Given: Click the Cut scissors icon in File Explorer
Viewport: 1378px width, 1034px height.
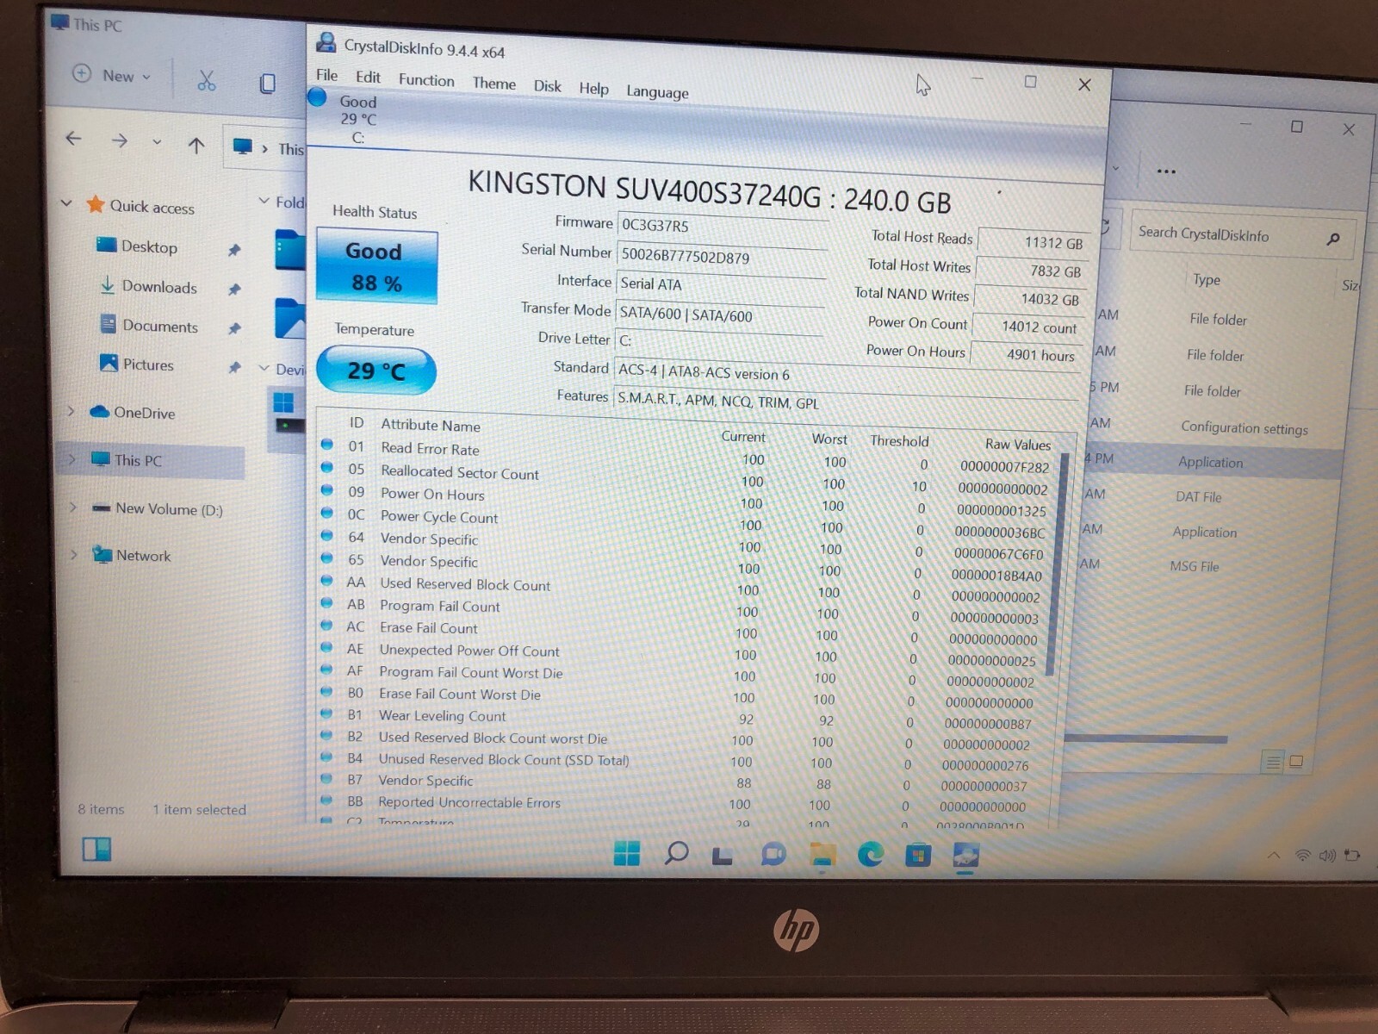Looking at the screenshot, I should click(x=207, y=81).
